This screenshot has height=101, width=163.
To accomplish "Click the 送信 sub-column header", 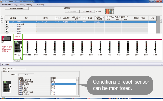I will point(109,19).
